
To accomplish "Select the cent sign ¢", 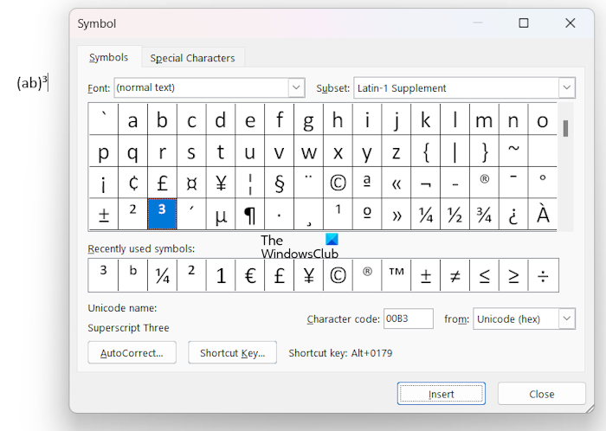I will (x=132, y=183).
